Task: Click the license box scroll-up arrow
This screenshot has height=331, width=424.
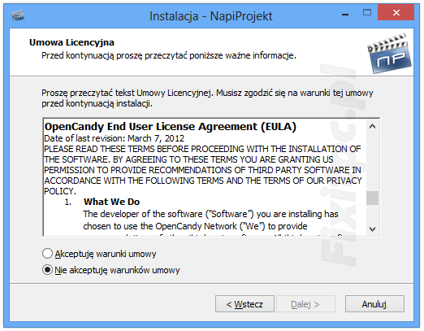Action: point(372,126)
